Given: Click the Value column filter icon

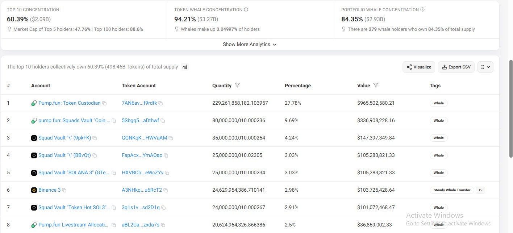Looking at the screenshot, I should click(x=376, y=86).
